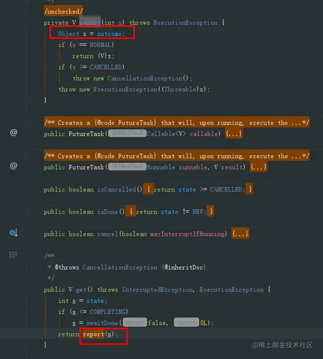Click the @ gutter icon beside FutureTask(Callable) constructor
Screen dimensions: 323x359
(14, 132)
